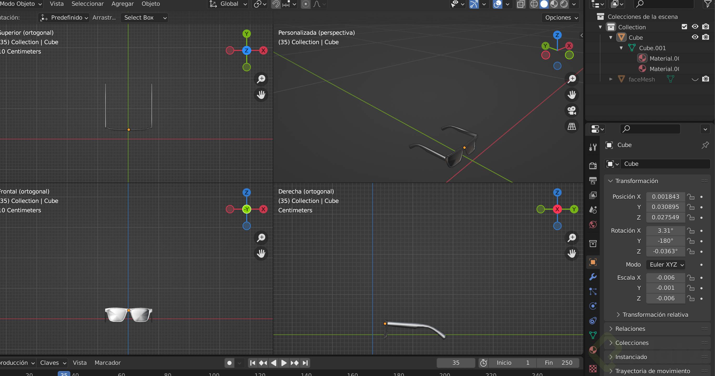
Task: Select material preview shading
Action: tap(554, 4)
